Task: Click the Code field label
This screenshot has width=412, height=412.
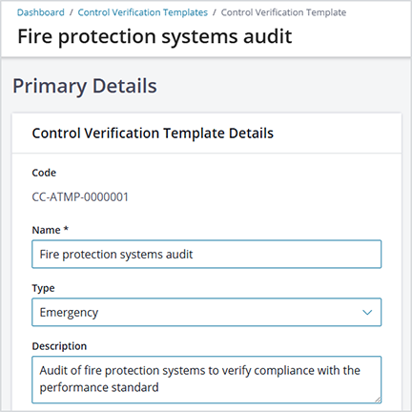Action: pyautogui.click(x=44, y=173)
